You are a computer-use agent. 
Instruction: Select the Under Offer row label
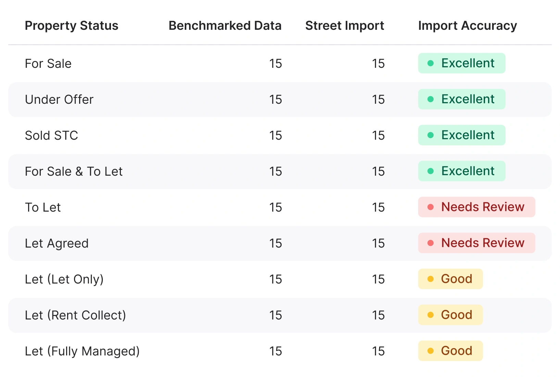(x=59, y=100)
